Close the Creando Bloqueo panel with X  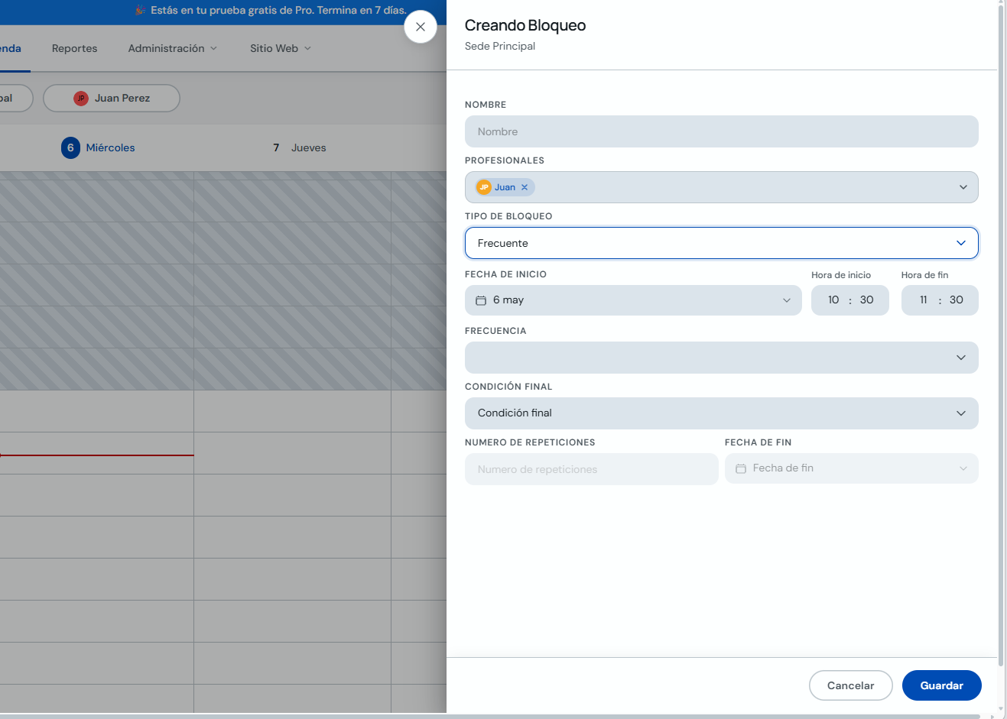[421, 27]
